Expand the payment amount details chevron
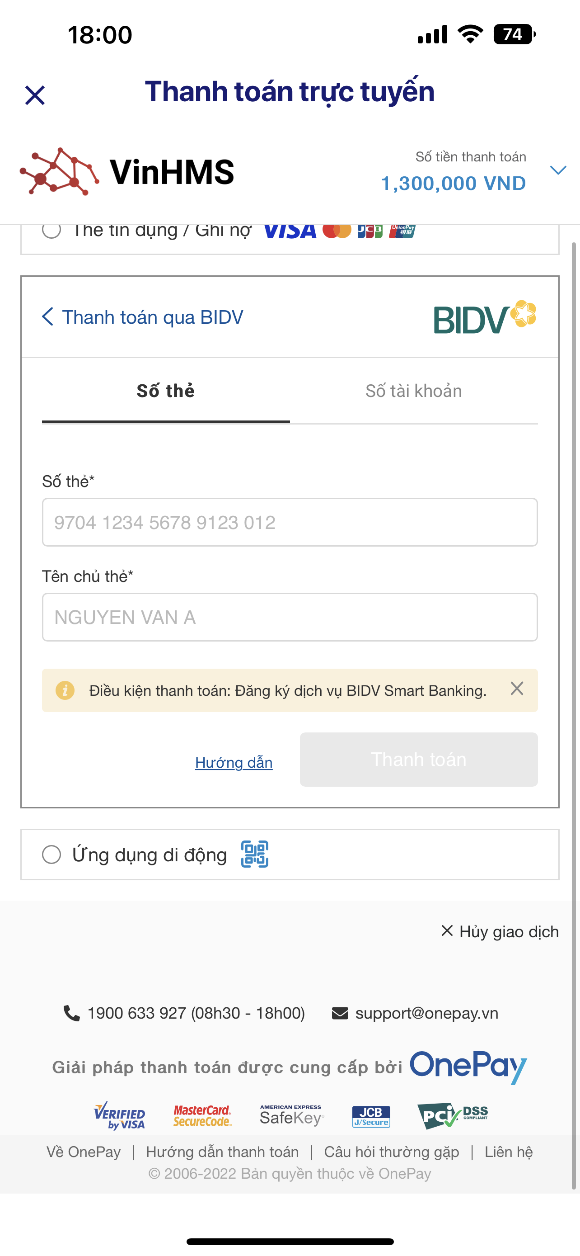This screenshot has width=580, height=1256. [557, 170]
